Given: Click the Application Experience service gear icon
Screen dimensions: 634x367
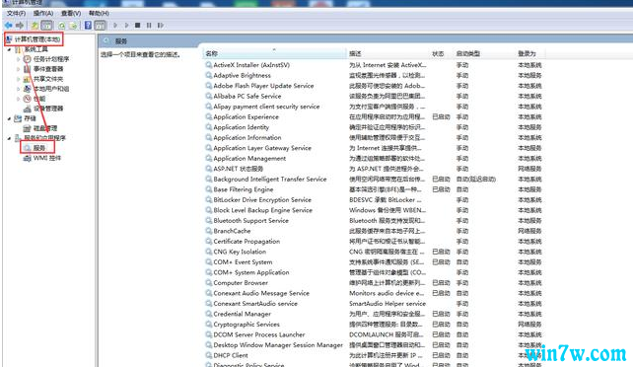Looking at the screenshot, I should 208,117.
